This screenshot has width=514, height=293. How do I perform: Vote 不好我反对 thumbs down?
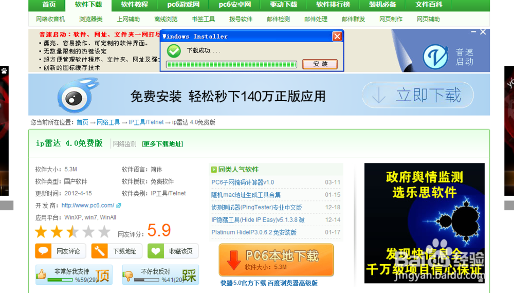tap(160, 274)
